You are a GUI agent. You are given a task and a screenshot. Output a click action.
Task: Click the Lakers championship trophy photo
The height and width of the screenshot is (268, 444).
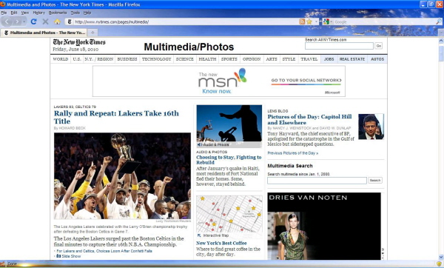(x=122, y=176)
